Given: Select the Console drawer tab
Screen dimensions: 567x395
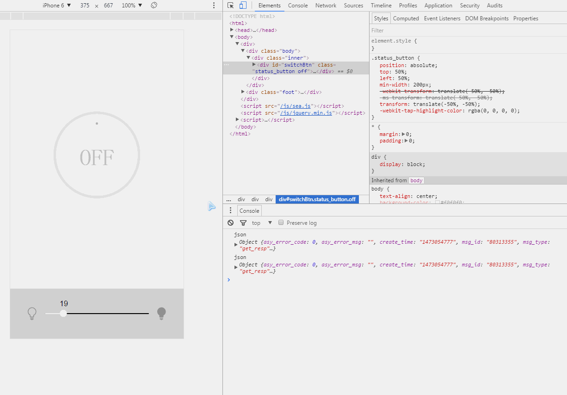Looking at the screenshot, I should tap(249, 210).
